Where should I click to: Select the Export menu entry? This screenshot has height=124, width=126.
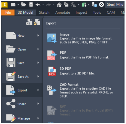22,90
